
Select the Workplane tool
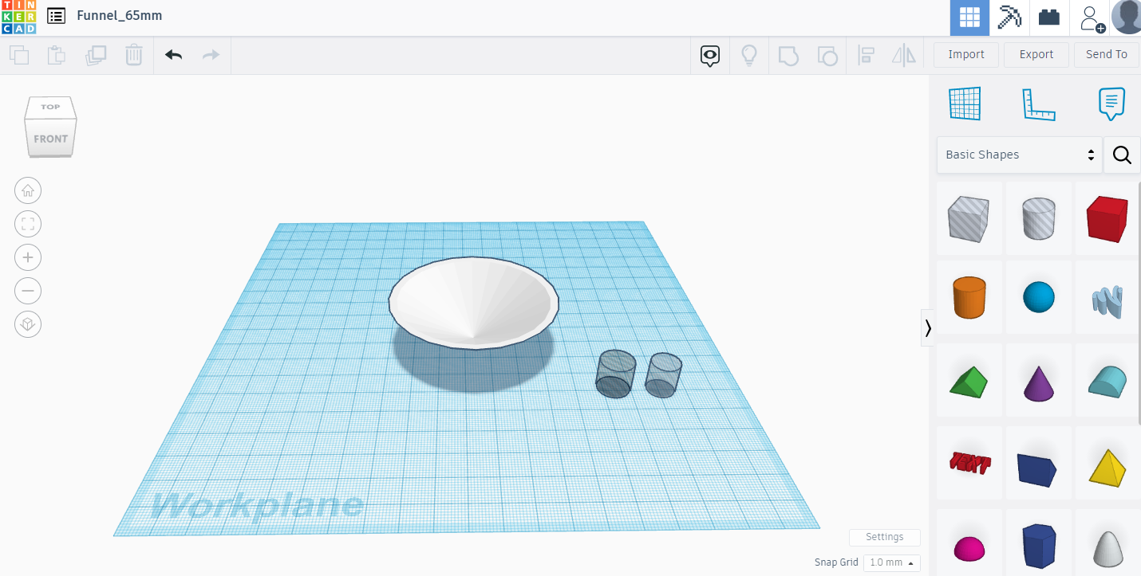(x=965, y=104)
